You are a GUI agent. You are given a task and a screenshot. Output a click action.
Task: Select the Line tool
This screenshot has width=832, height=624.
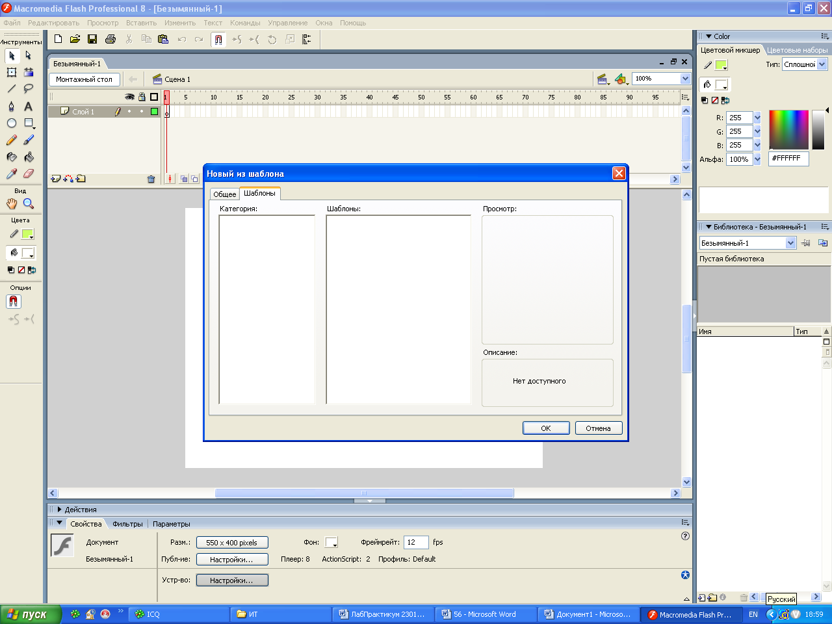point(12,89)
